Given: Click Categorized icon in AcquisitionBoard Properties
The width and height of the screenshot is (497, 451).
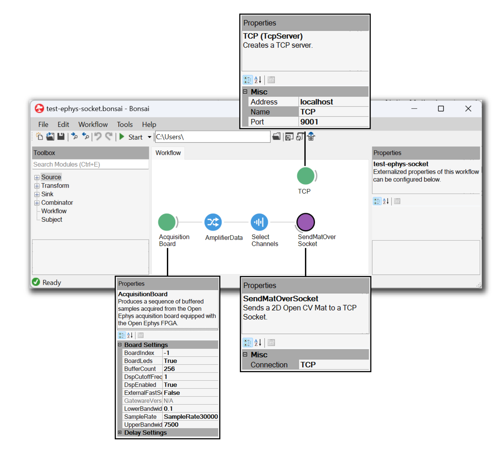Looking at the screenshot, I should [x=122, y=335].
